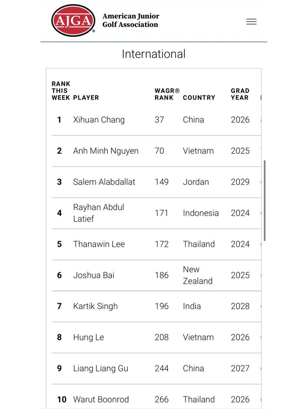Sort by Player column header

86,98
